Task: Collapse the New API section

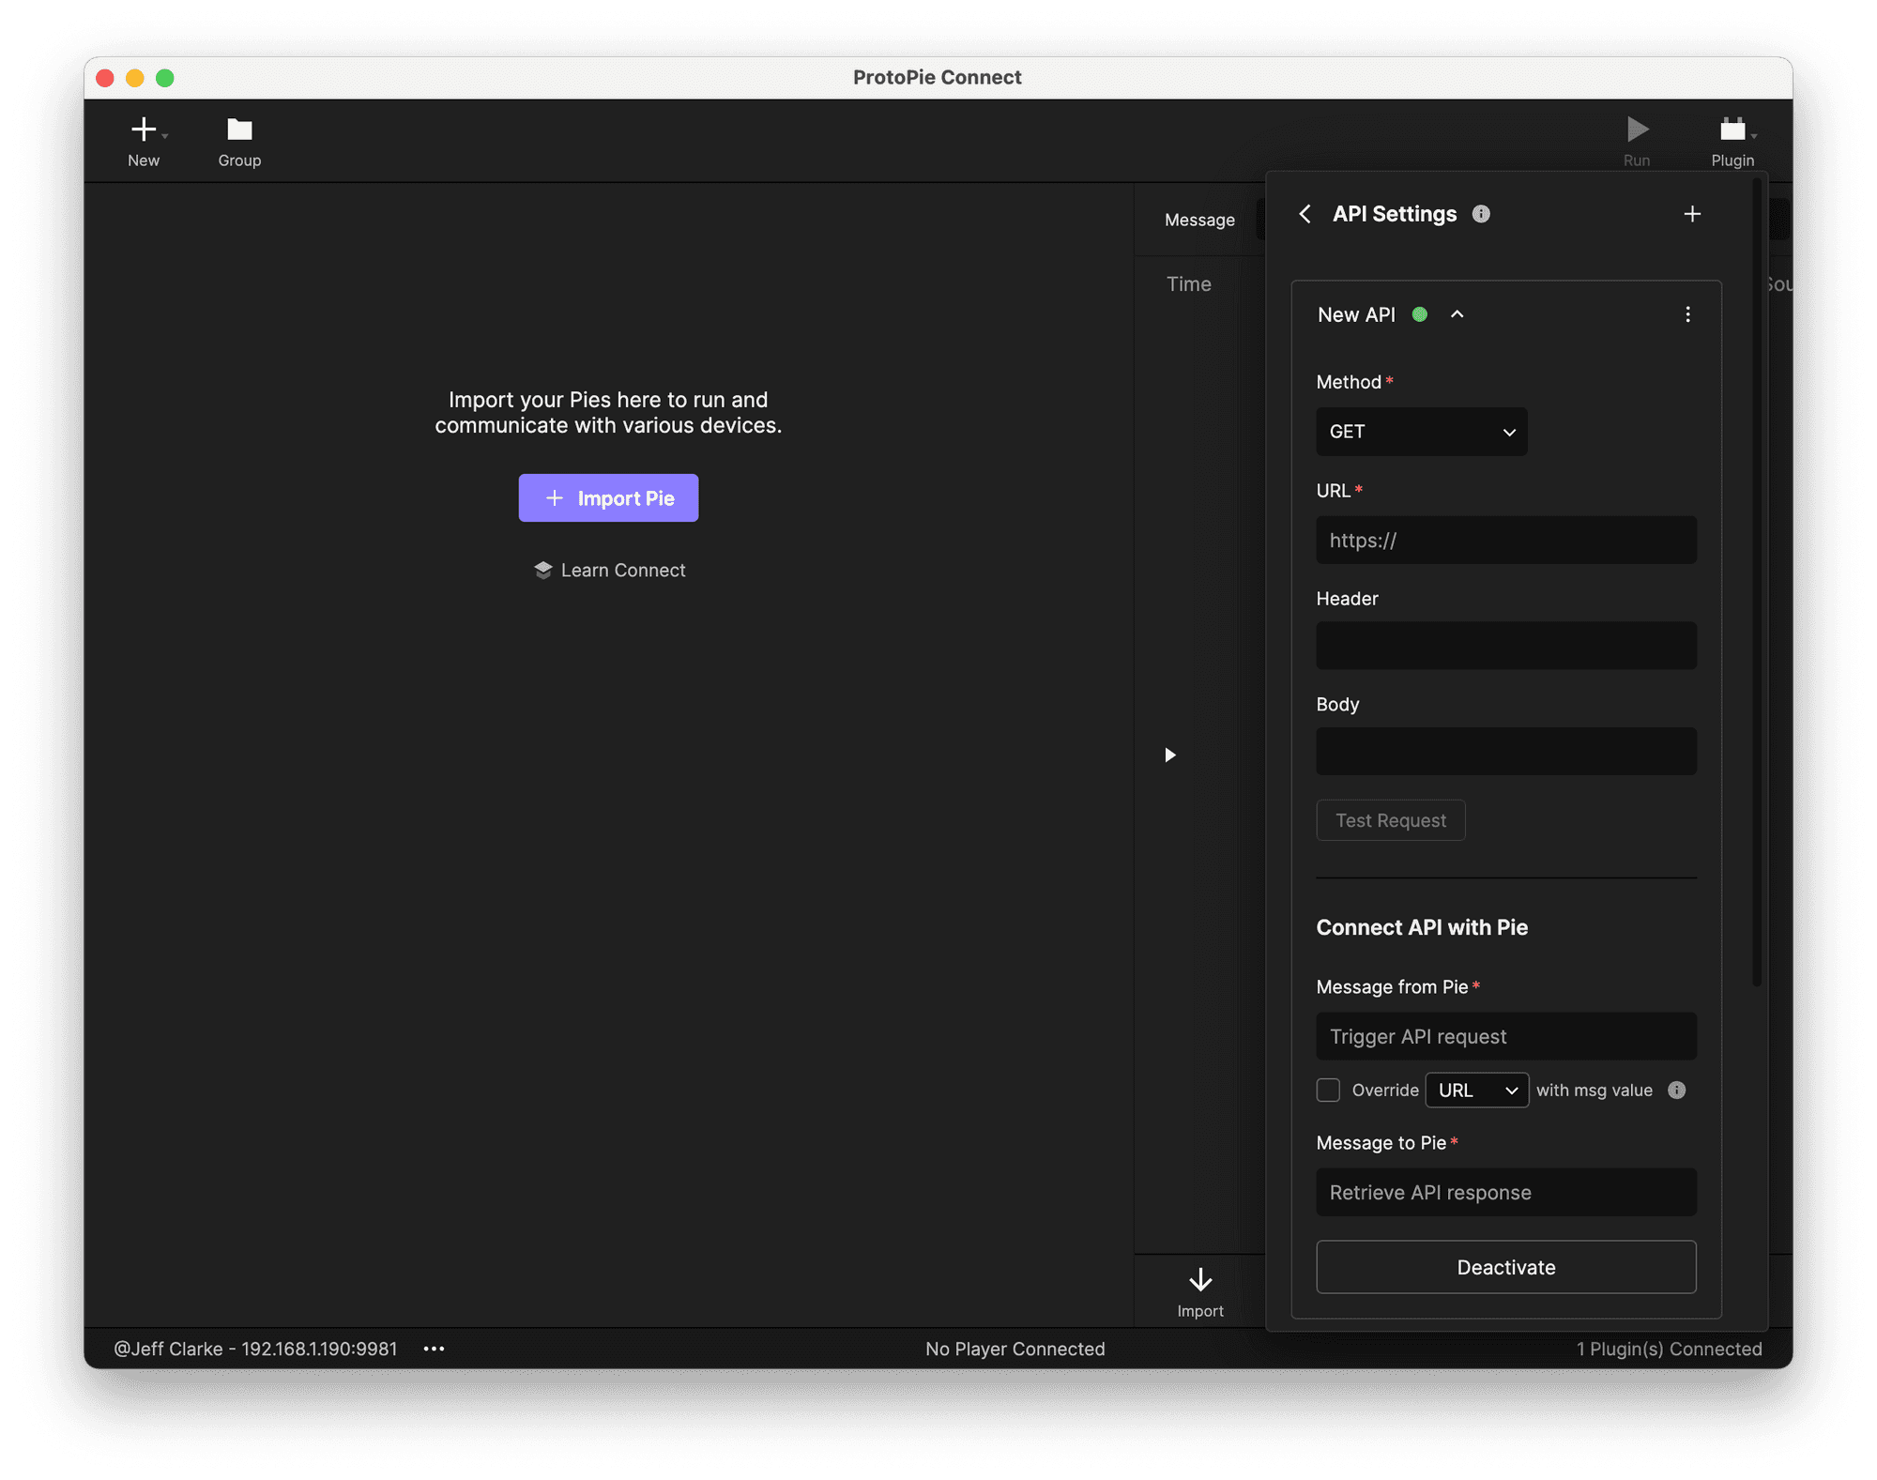Action: 1457,314
